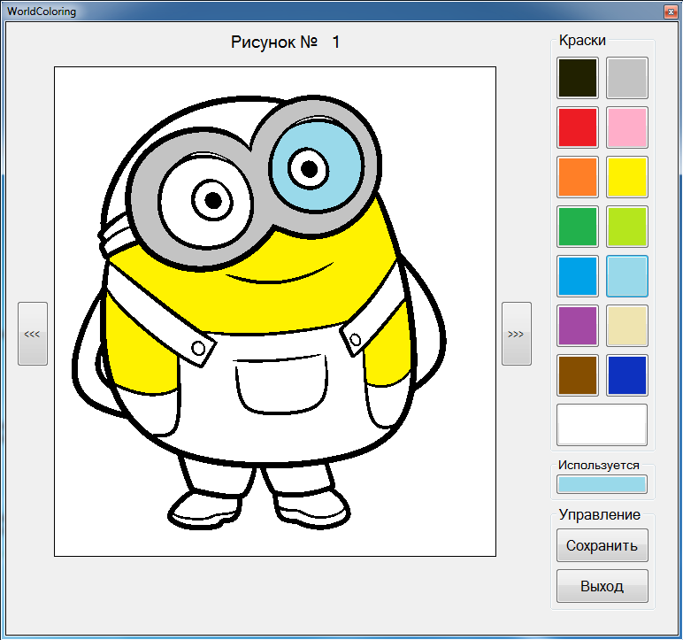Select the lime green paint swatch
Image resolution: width=683 pixels, height=640 pixels.
626,227
